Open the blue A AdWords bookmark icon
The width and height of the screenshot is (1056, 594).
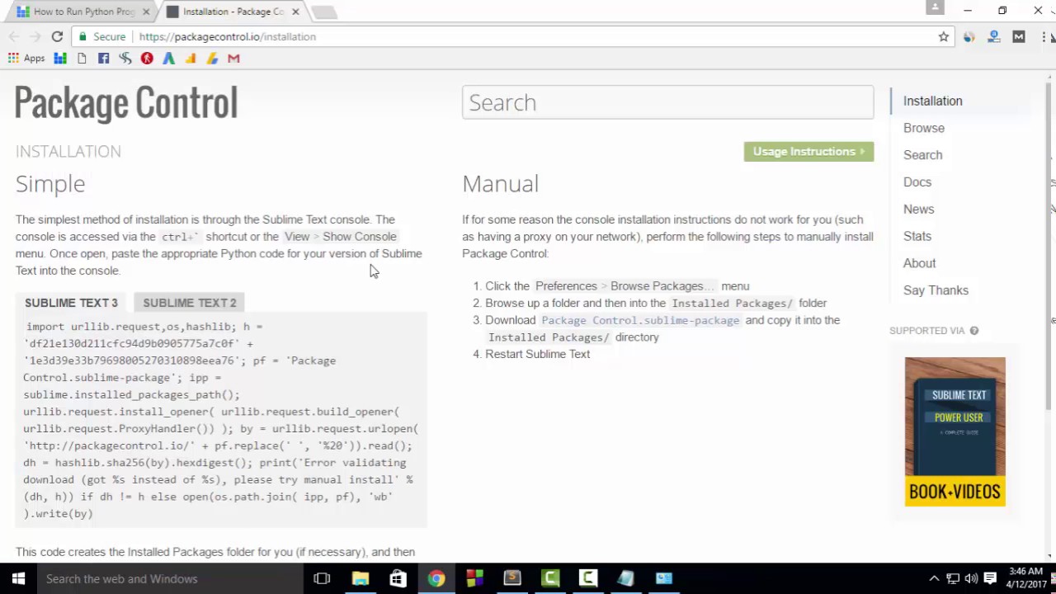pos(168,59)
